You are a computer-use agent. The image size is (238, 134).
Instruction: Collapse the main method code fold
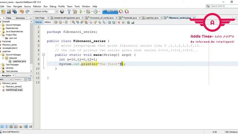coord(44,55)
